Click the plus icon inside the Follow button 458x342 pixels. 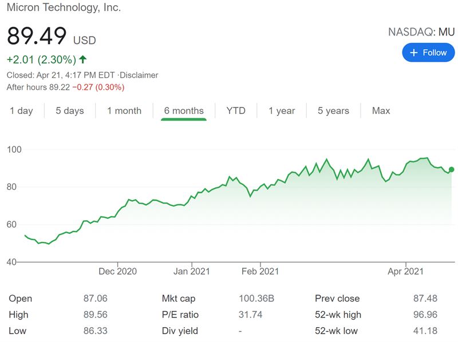414,53
